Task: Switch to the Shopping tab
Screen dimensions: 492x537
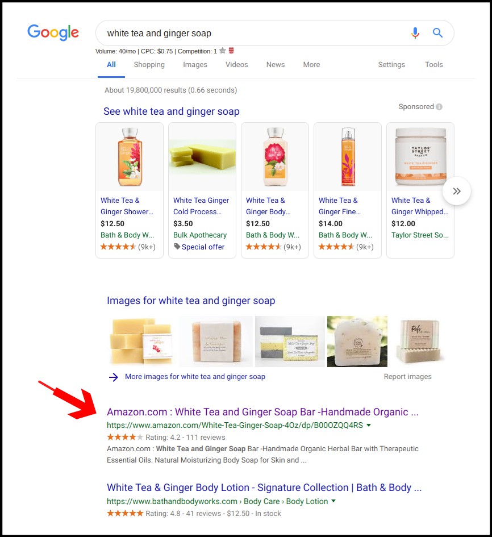Action: [x=149, y=64]
